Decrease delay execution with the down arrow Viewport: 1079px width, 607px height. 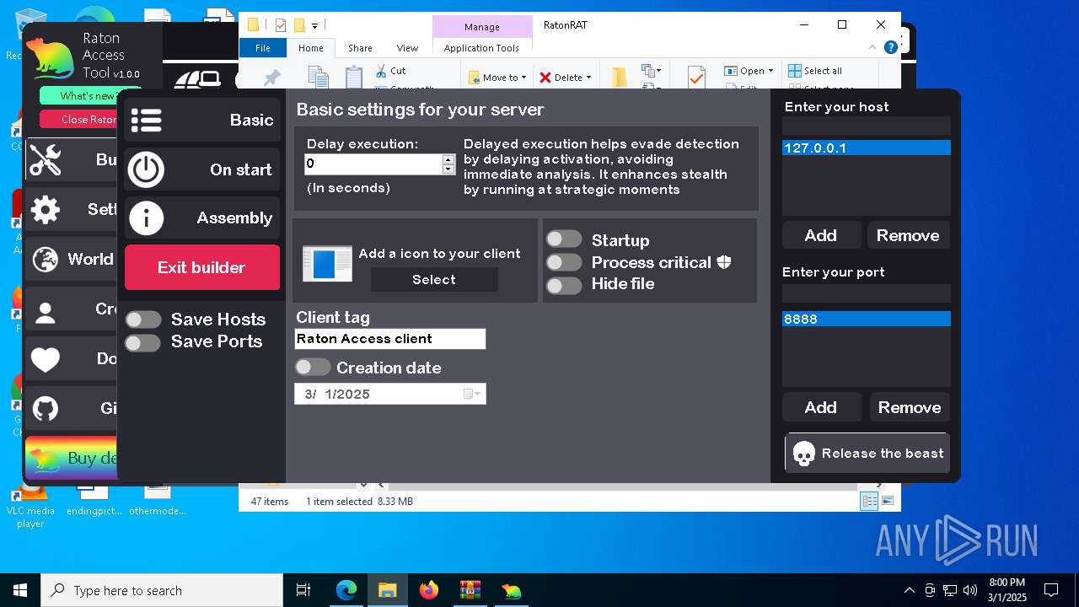tap(448, 169)
